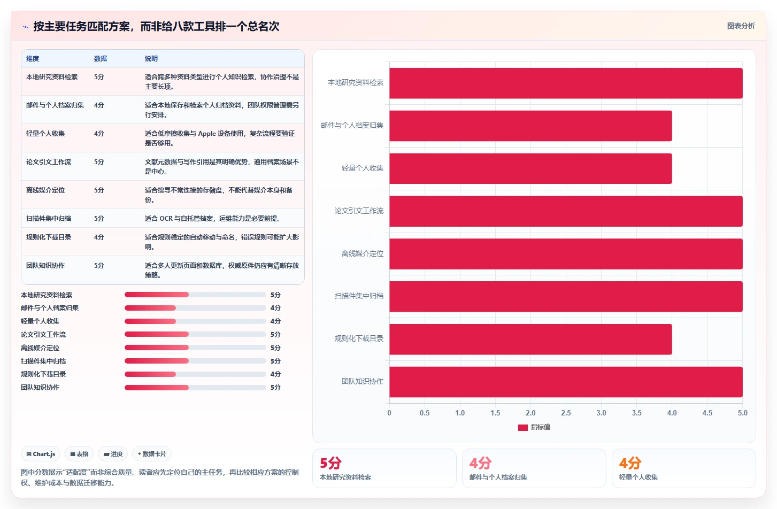Open the 4分 邮件与个人档案归集 card

click(534, 468)
